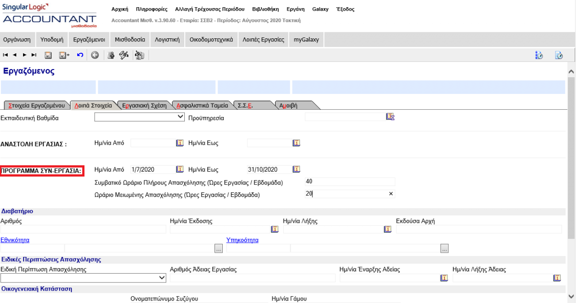Go to the next record
Viewport: 576px width, 303px height.
coord(24,55)
